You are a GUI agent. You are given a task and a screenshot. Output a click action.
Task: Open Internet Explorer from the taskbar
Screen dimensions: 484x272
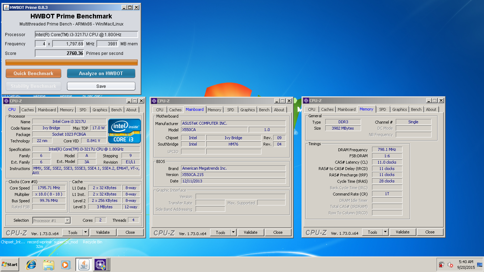pyautogui.click(x=32, y=265)
